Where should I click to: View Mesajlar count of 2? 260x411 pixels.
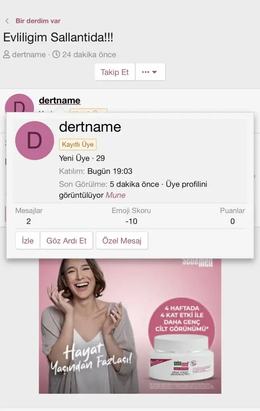point(28,221)
